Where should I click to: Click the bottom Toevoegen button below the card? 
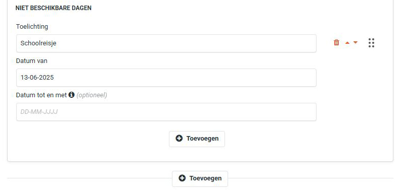click(x=200, y=179)
